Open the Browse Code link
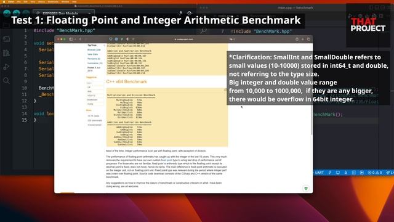 tap(94, 50)
